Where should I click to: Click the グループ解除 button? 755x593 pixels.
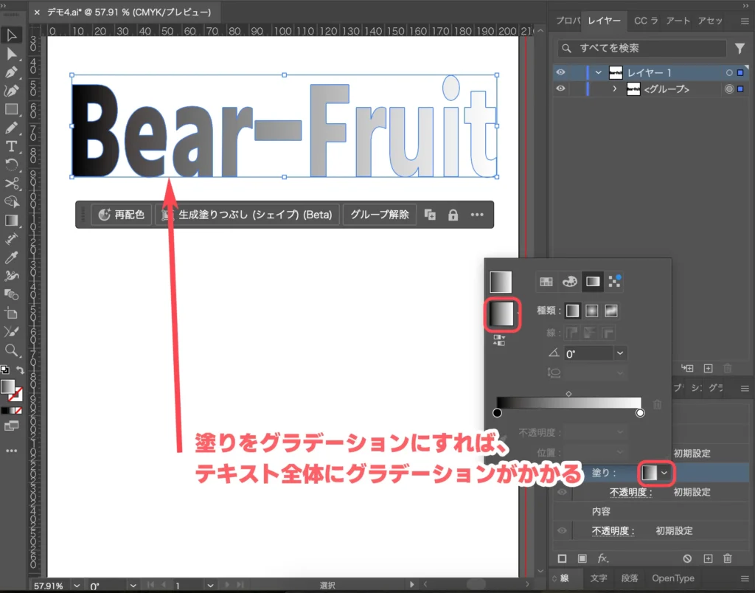pos(380,215)
